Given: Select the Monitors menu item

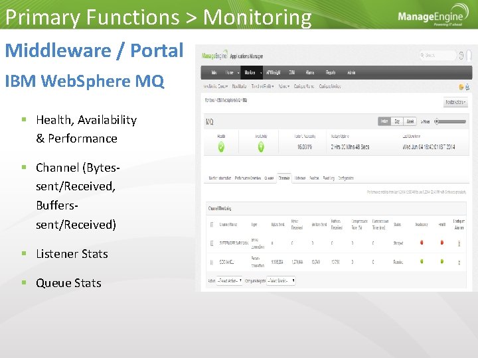Looking at the screenshot, I should [x=250, y=72].
